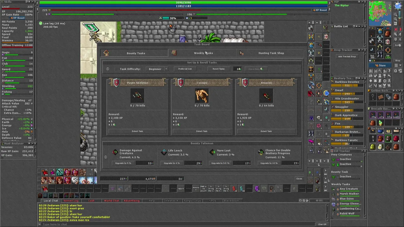
Task: Click the Cyclops creature picture
Action: pyautogui.click(x=202, y=96)
